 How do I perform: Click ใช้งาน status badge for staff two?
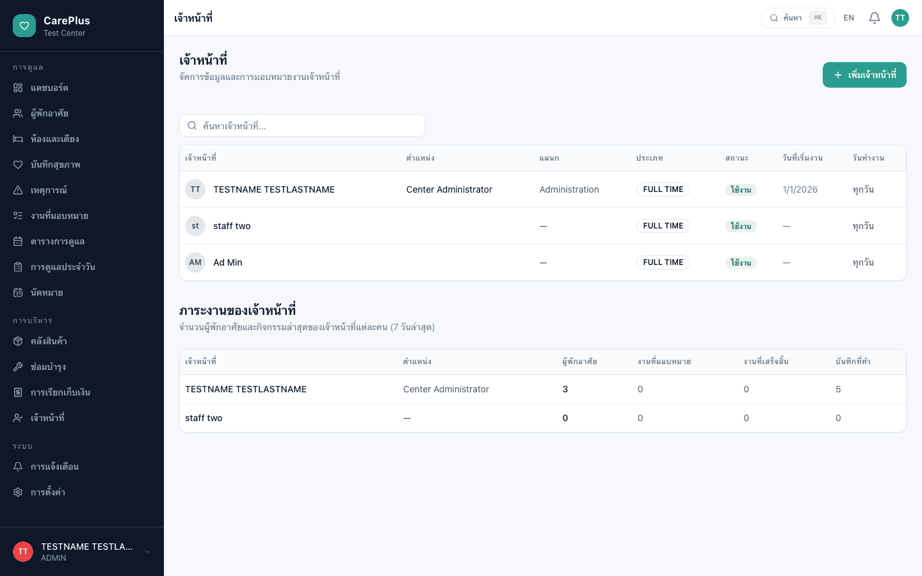coord(741,226)
